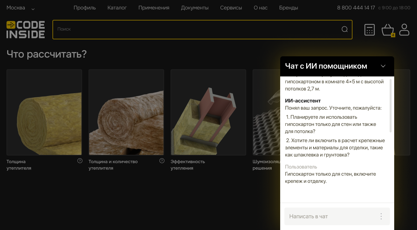Screen dimensions: 417x230
Task: Open the shopping basket icon
Action: [x=388, y=30]
